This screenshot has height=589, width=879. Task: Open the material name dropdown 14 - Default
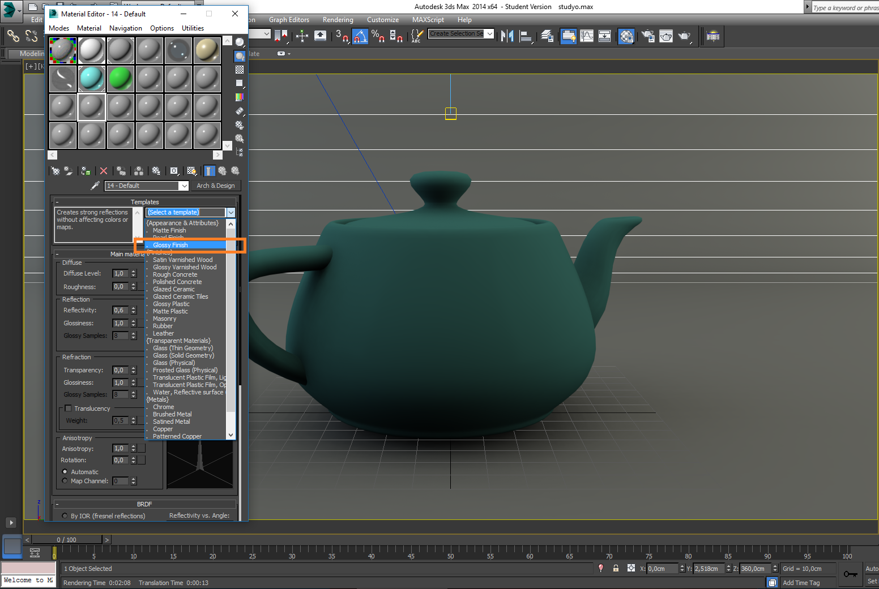click(x=184, y=186)
